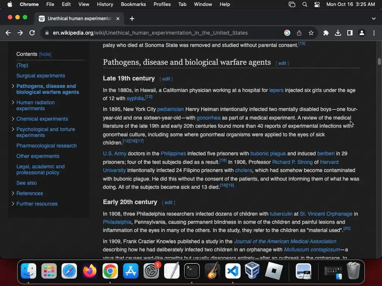Open the gonorrhea article link
This screenshot has height=286, width=382.
(x=209, y=118)
